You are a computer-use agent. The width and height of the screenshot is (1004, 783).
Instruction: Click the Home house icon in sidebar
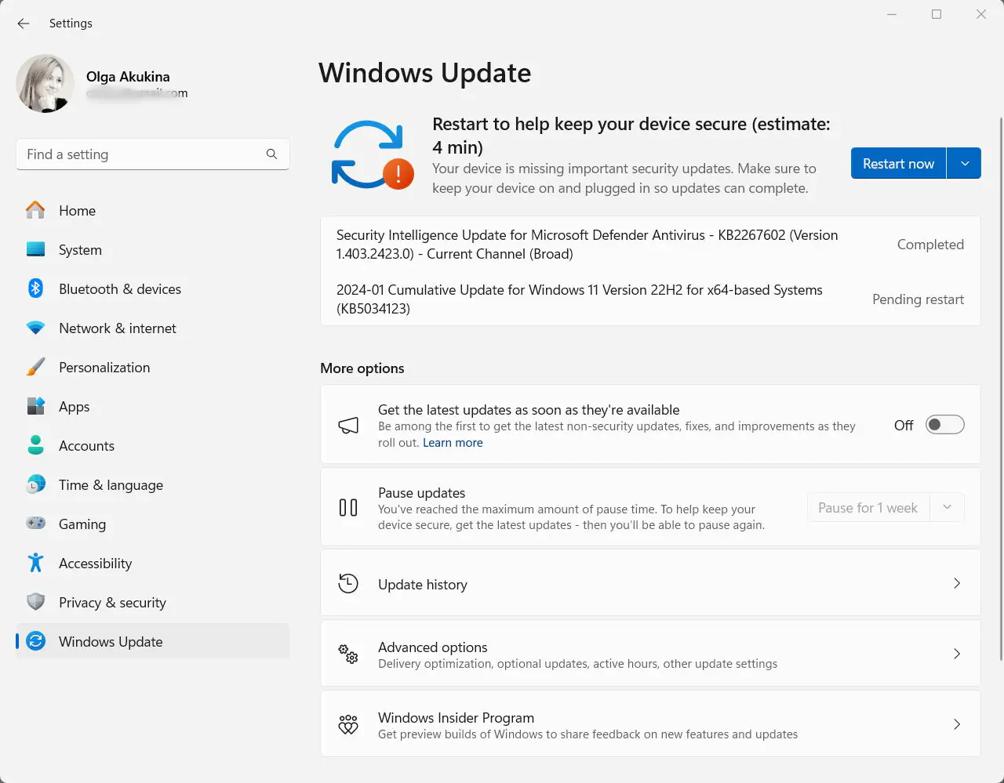pos(35,210)
